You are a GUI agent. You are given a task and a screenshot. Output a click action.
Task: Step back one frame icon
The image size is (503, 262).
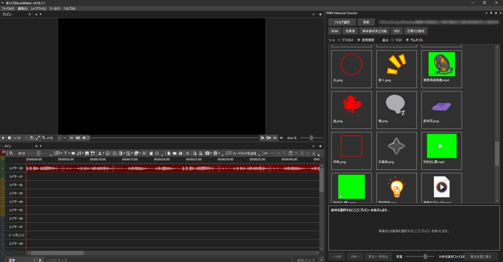pyautogui.click(x=84, y=138)
